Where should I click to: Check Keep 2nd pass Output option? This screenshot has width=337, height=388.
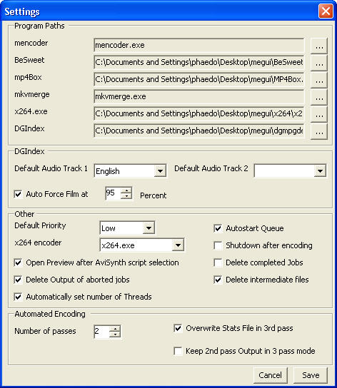point(178,351)
